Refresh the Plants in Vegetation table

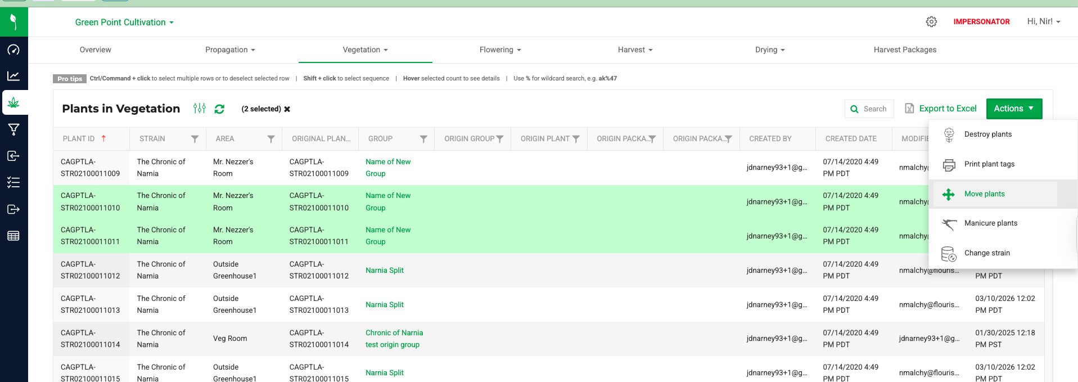(x=219, y=109)
